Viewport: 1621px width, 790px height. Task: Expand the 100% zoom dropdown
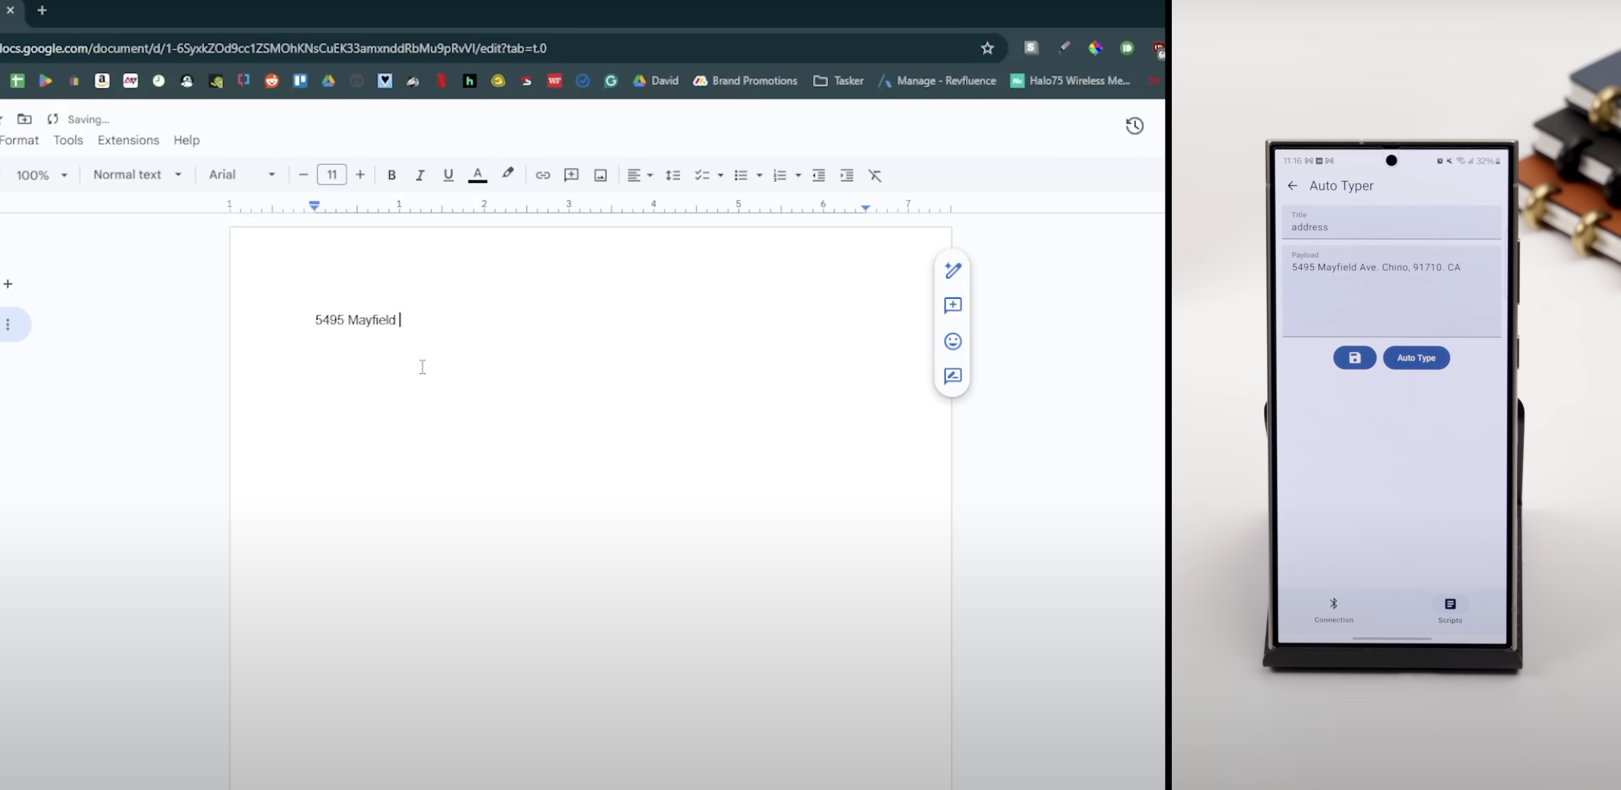point(41,175)
